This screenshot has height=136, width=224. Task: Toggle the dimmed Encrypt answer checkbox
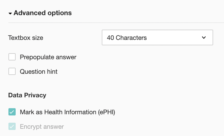click(12, 127)
